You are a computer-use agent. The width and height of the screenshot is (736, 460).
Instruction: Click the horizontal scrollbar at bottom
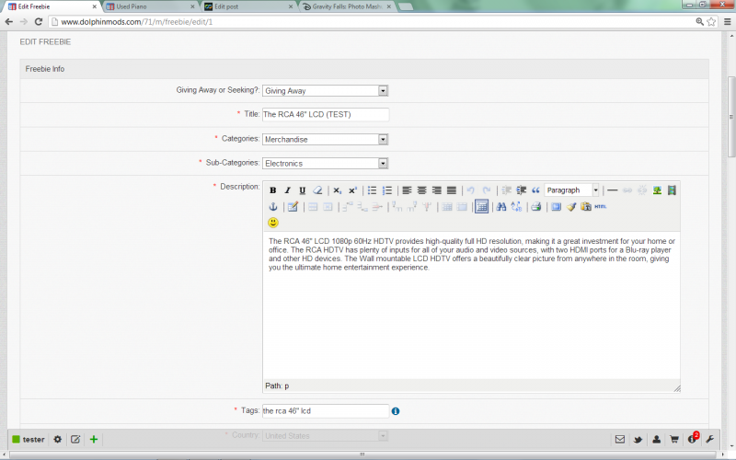click(x=362, y=454)
